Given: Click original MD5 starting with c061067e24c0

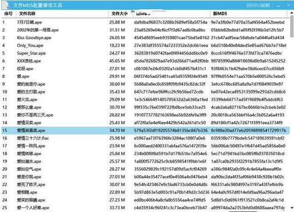Looking at the screenshot, I should coord(170,68).
